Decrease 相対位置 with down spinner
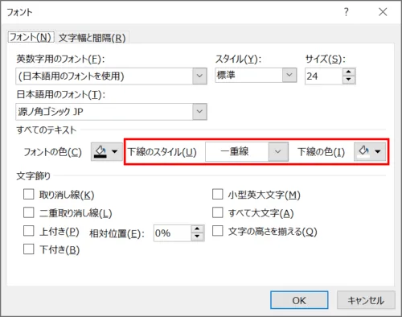The height and width of the screenshot is (317, 402). tap(198, 237)
